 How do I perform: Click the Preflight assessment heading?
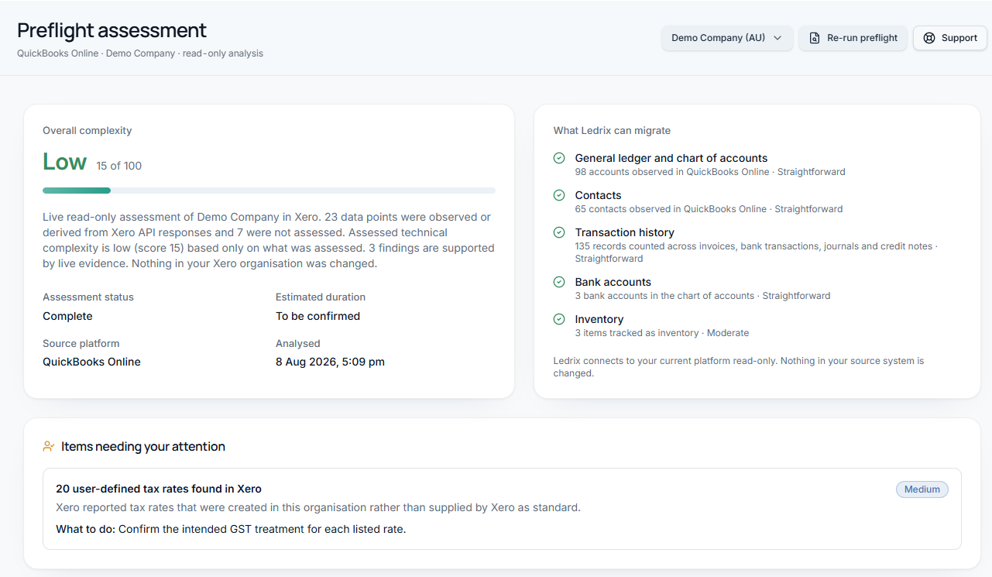pos(112,30)
